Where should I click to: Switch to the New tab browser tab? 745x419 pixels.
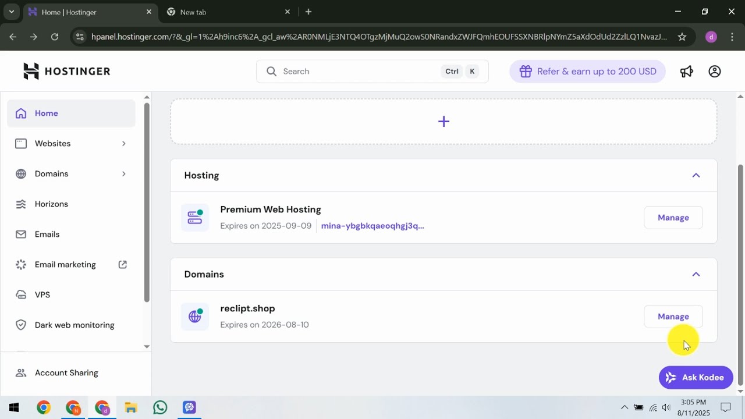pos(228,12)
